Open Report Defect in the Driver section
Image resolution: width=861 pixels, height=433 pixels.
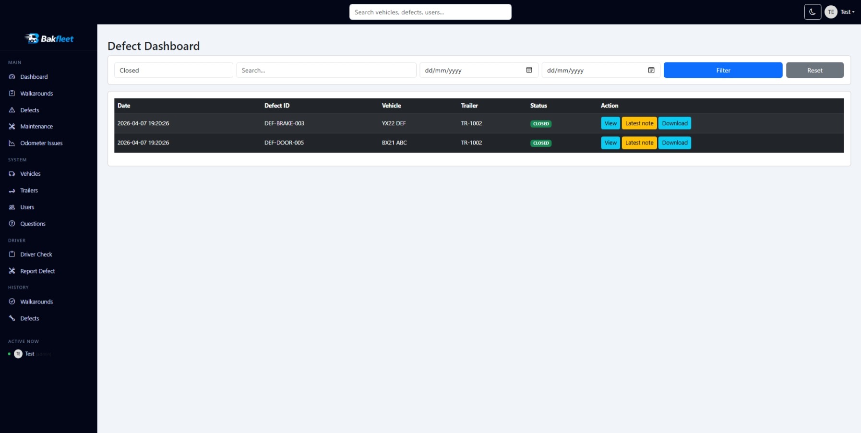point(37,271)
